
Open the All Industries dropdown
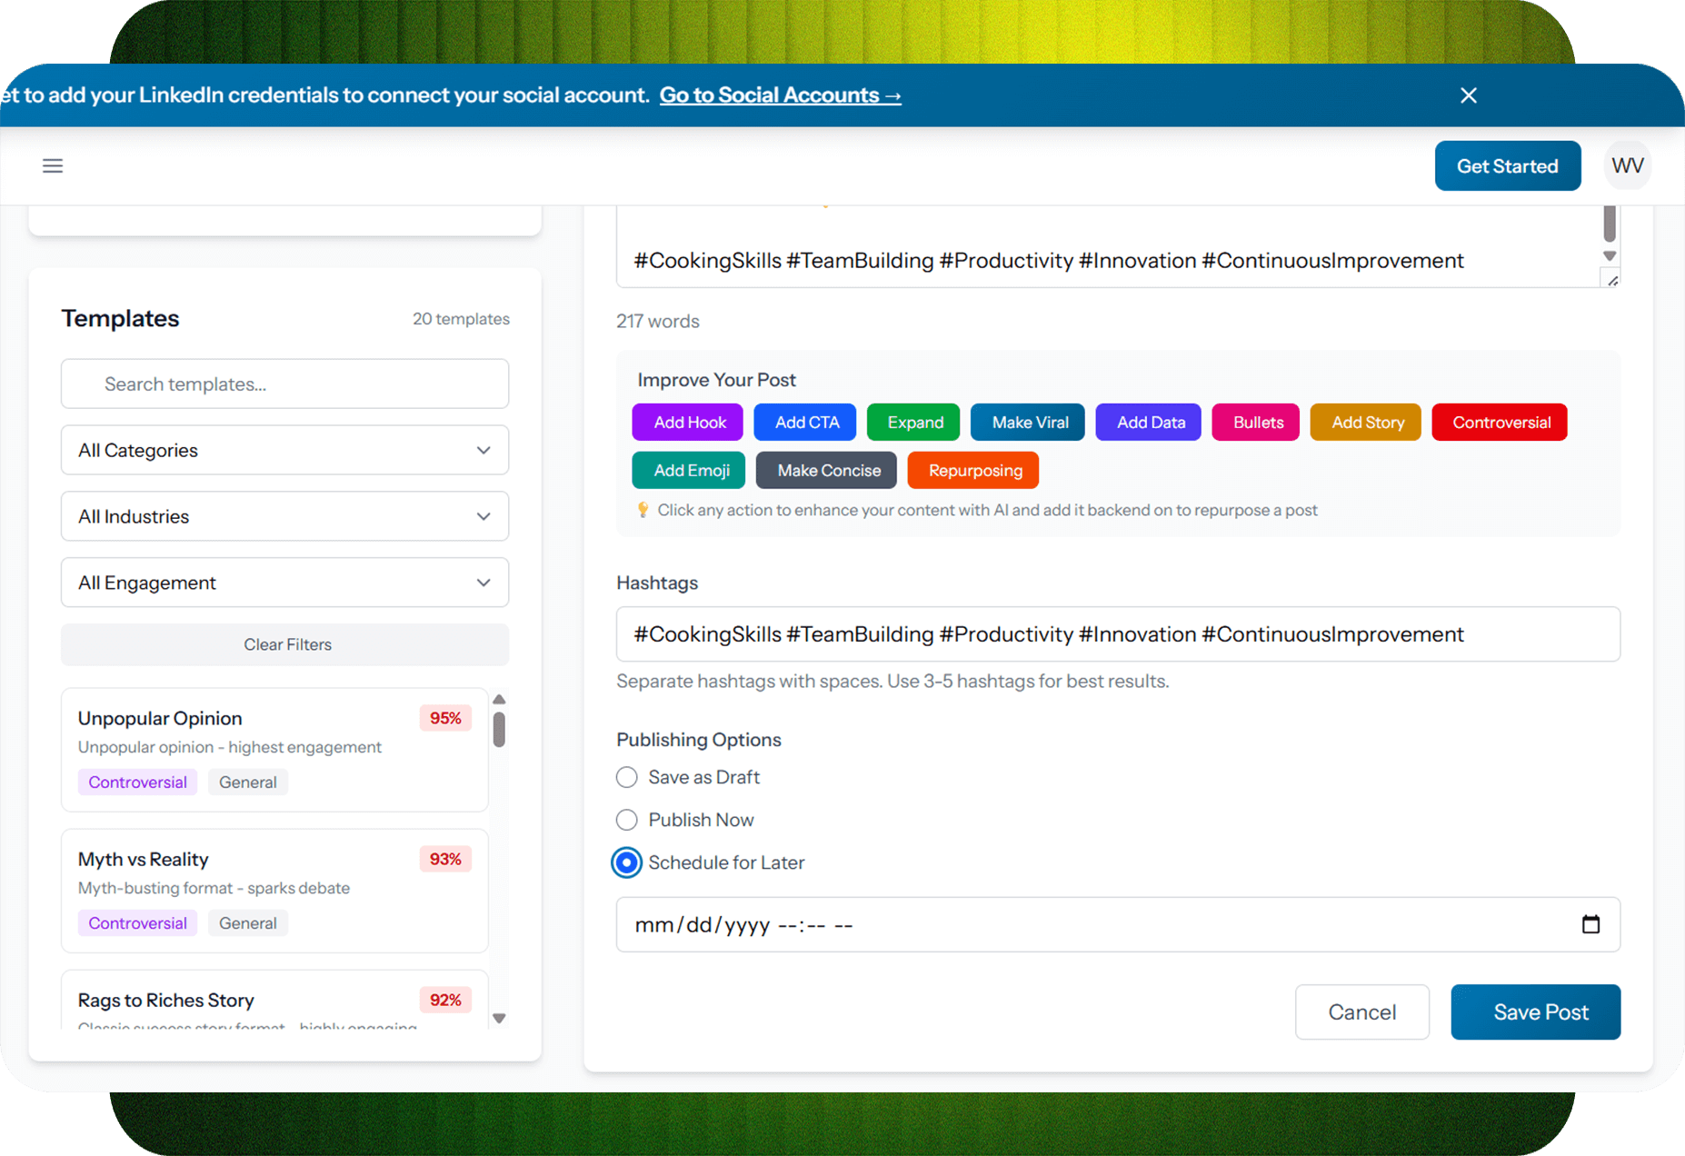pos(284,516)
